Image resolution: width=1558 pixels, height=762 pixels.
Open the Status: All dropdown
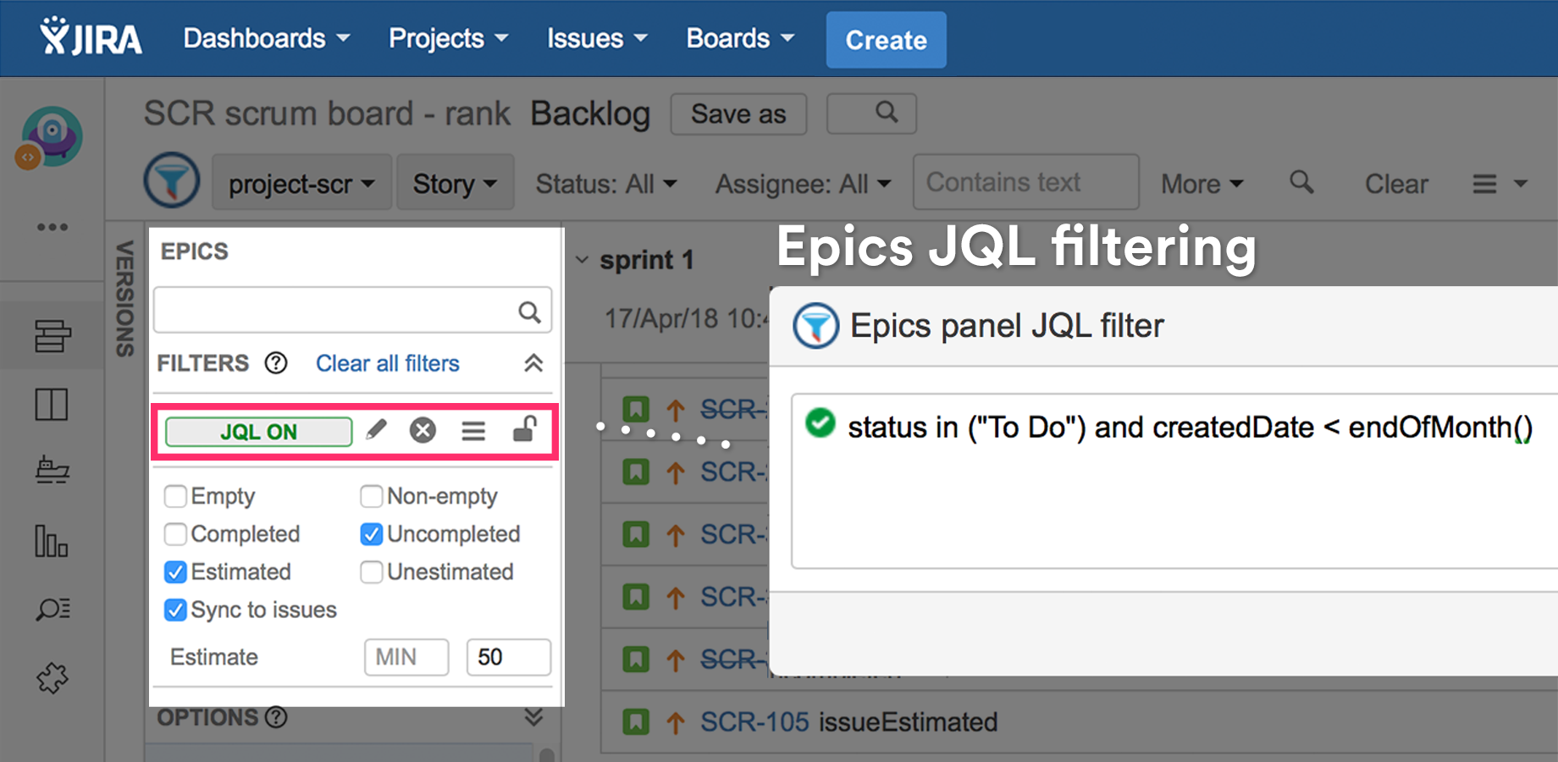click(x=606, y=184)
